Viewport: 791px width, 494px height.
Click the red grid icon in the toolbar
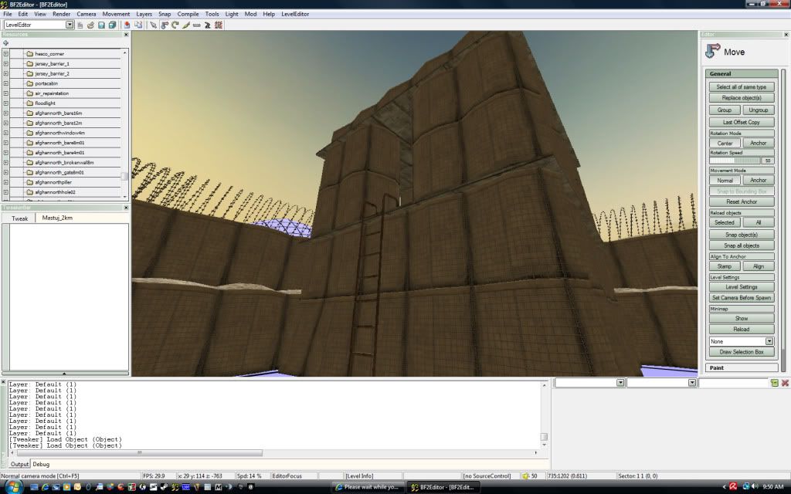(219, 25)
